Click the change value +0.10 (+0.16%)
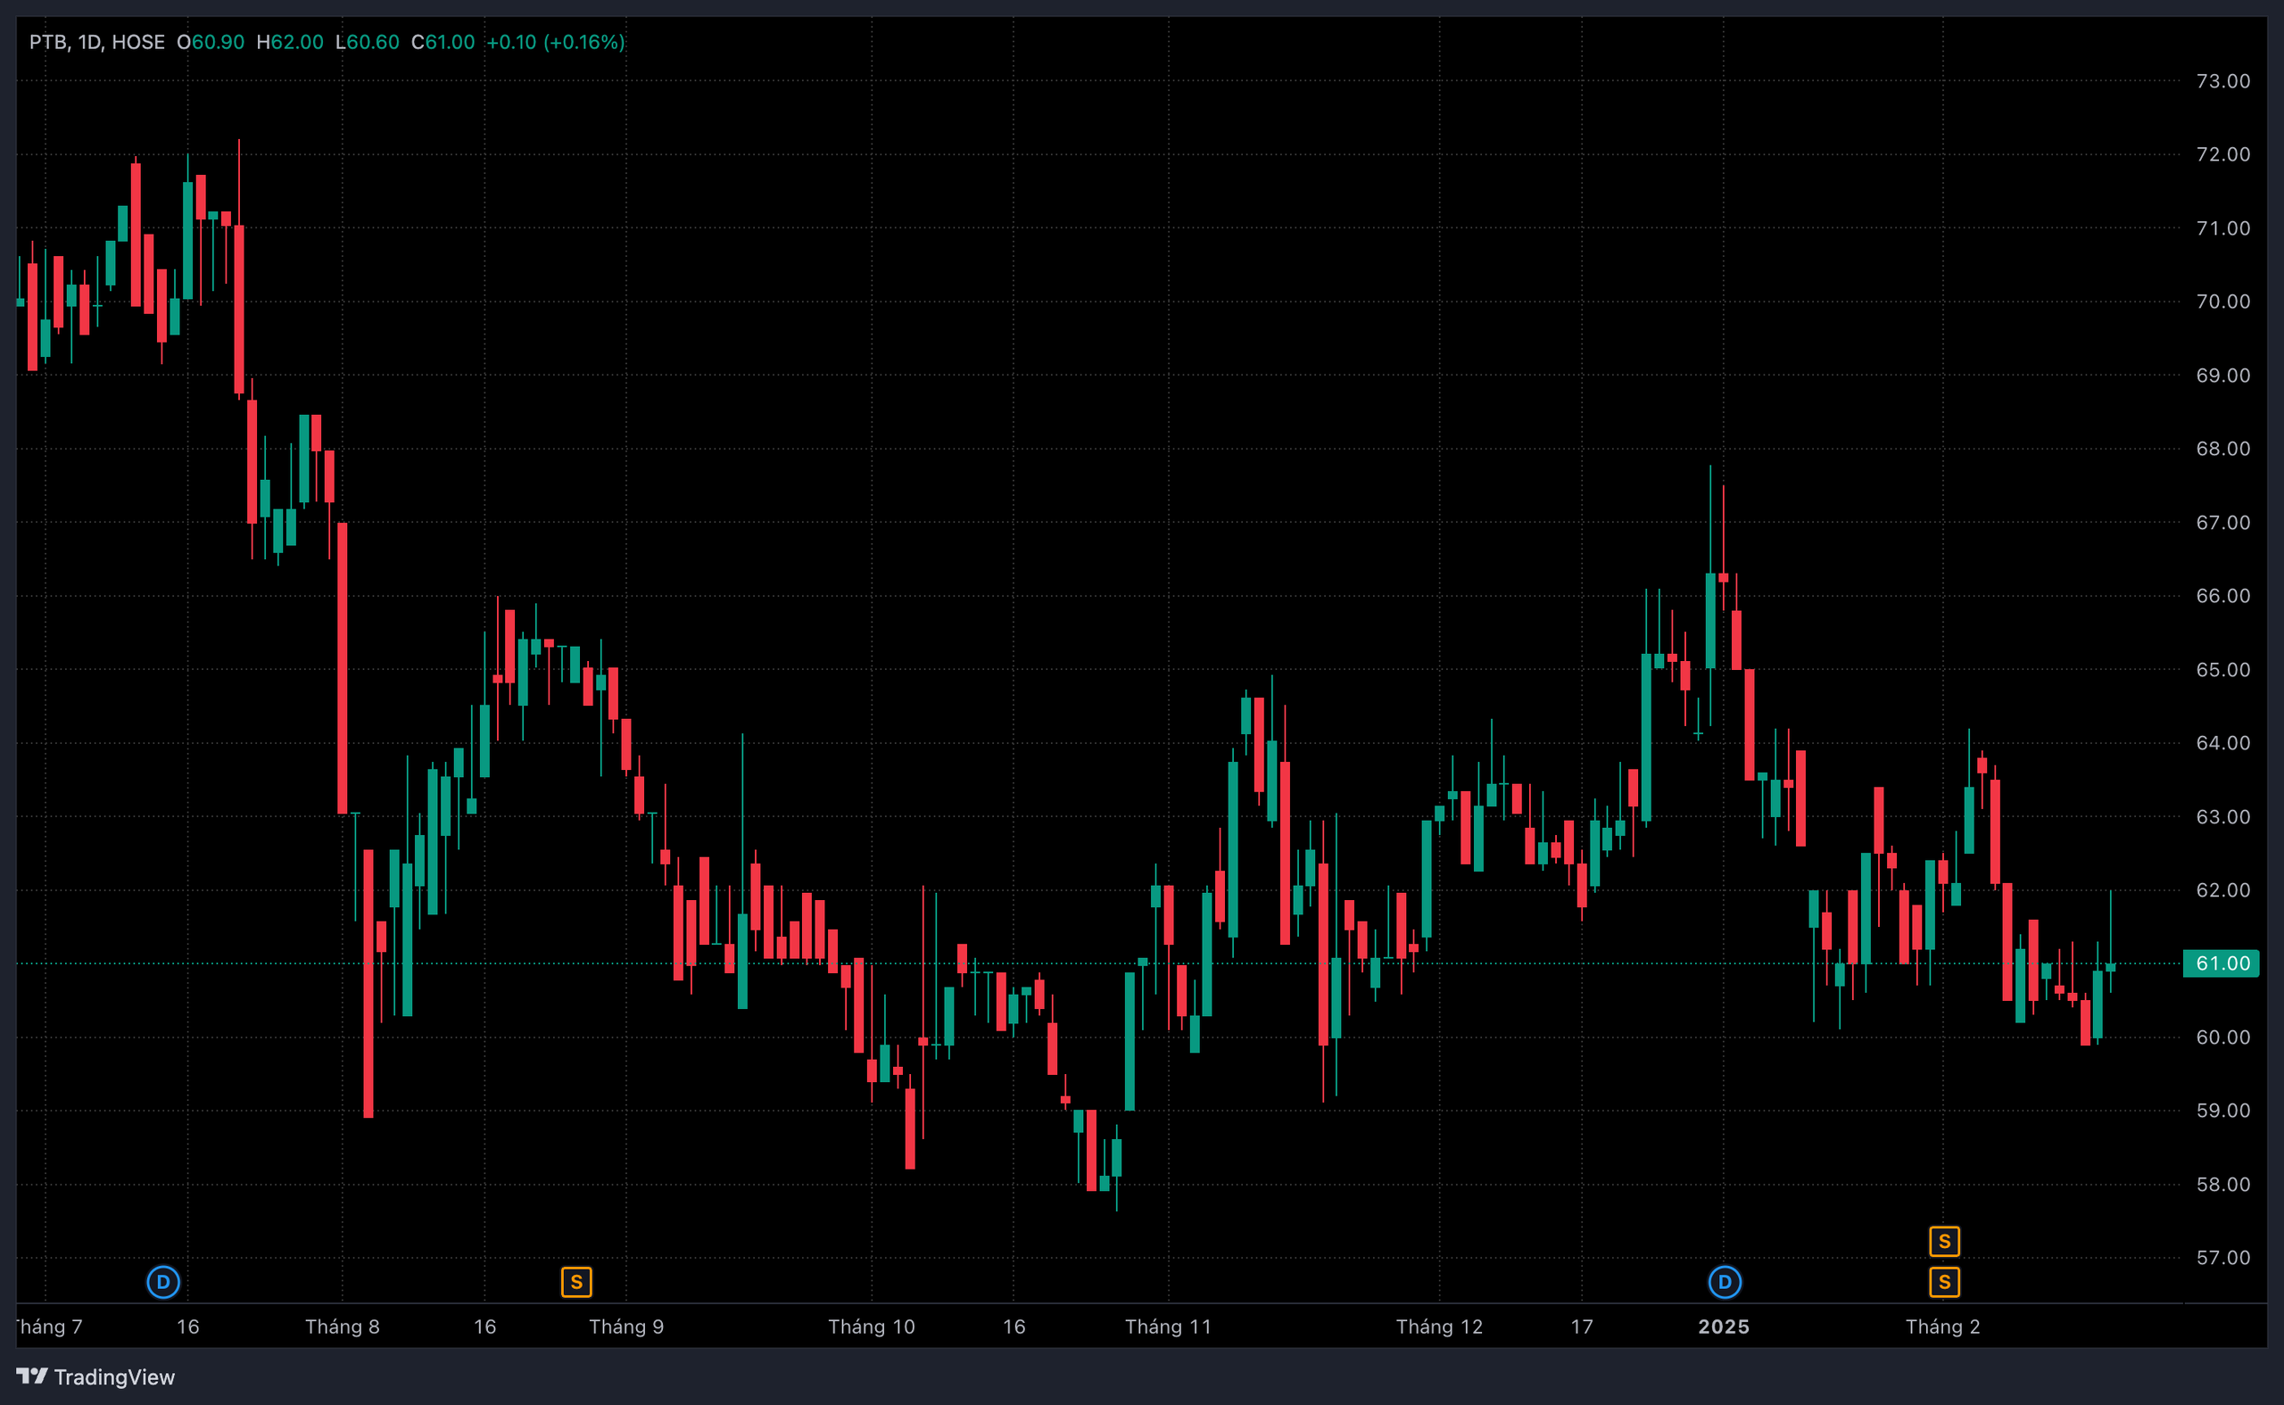This screenshot has height=1405, width=2284. 556,42
